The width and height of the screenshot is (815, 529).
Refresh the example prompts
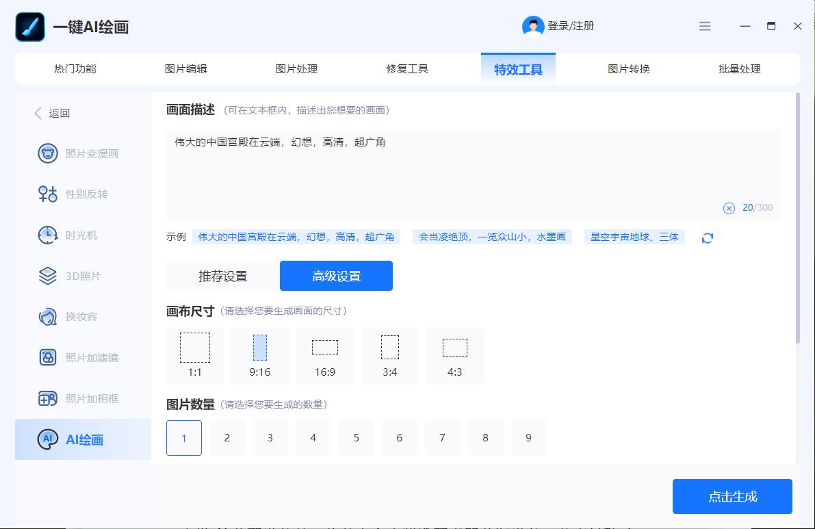pyautogui.click(x=708, y=238)
